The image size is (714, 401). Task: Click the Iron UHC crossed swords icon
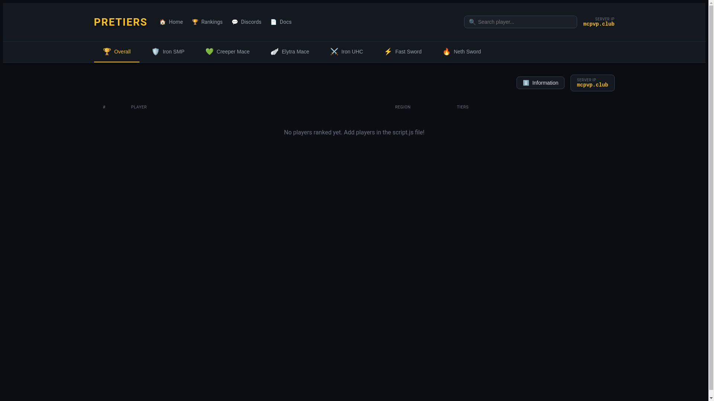tap(334, 52)
